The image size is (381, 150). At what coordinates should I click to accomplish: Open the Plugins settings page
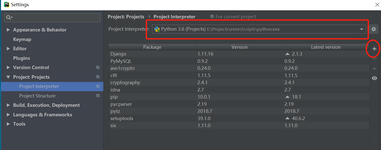pyautogui.click(x=21, y=58)
